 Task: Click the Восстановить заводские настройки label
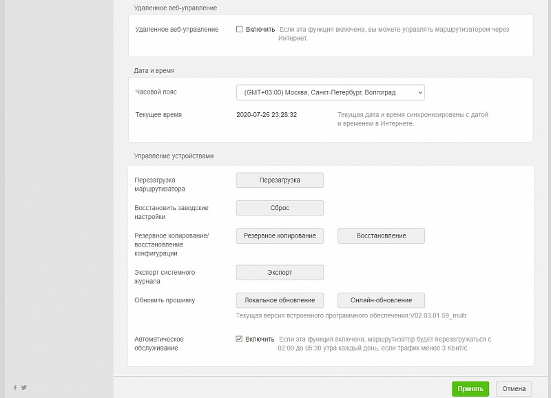[171, 212]
